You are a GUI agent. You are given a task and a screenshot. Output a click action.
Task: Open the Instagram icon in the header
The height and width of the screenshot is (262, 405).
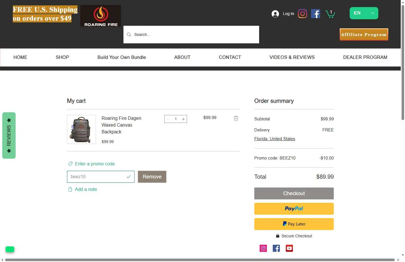tap(303, 14)
